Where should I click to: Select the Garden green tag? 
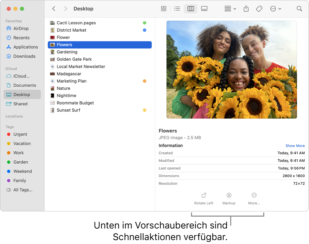pos(22,162)
